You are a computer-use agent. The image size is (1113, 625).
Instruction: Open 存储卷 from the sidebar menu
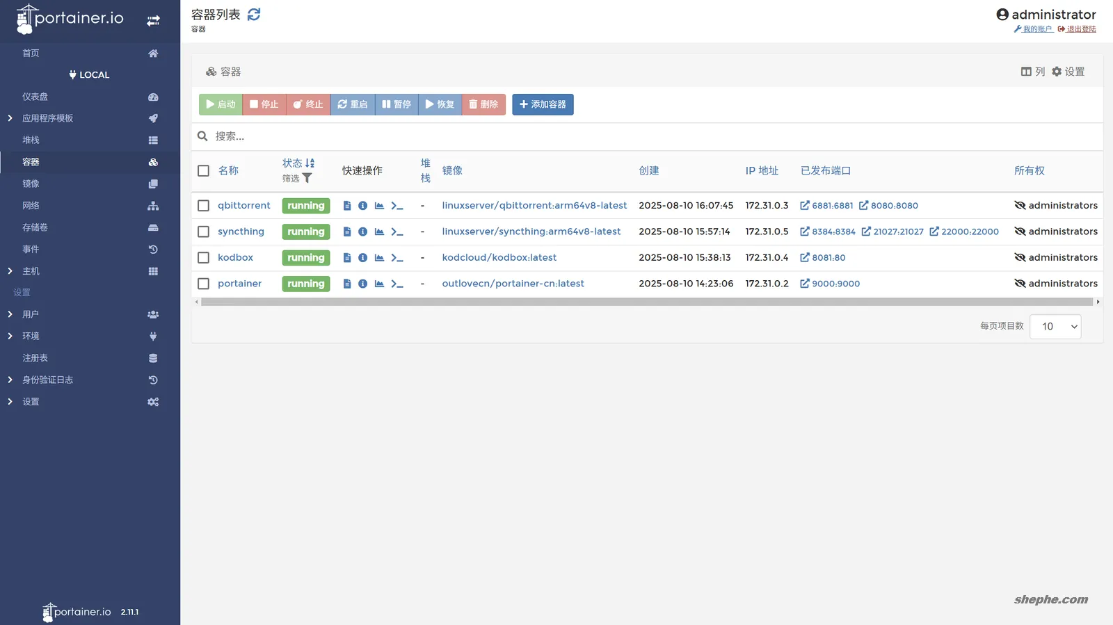[35, 227]
